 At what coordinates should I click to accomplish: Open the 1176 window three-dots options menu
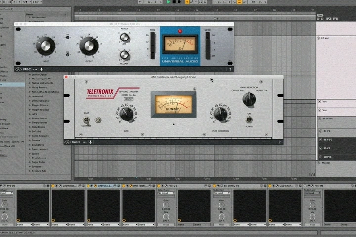(x=35, y=69)
